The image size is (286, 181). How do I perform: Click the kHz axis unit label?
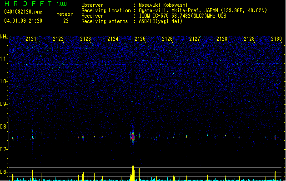coord(4,37)
